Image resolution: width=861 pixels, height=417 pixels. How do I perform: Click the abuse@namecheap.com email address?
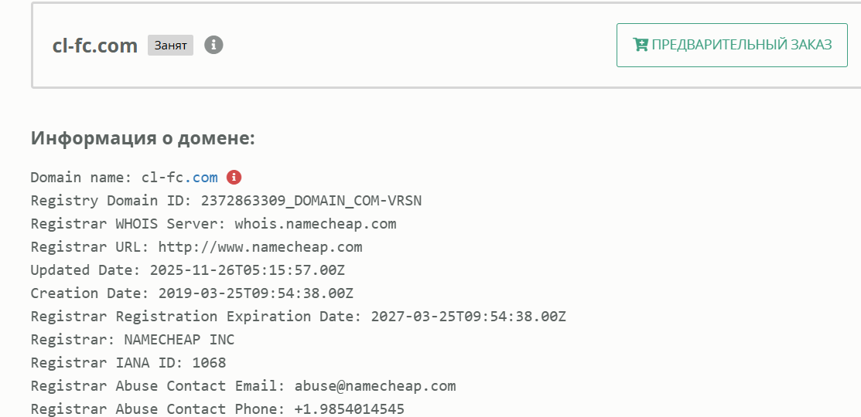coord(375,386)
